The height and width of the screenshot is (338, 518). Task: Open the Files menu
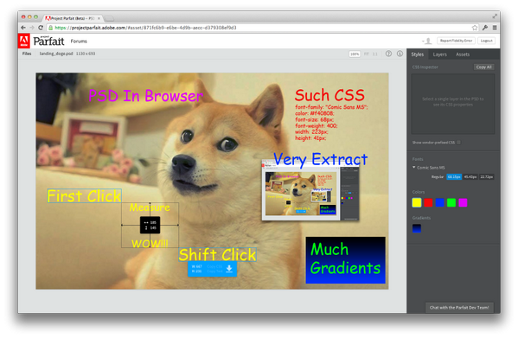[x=27, y=54]
